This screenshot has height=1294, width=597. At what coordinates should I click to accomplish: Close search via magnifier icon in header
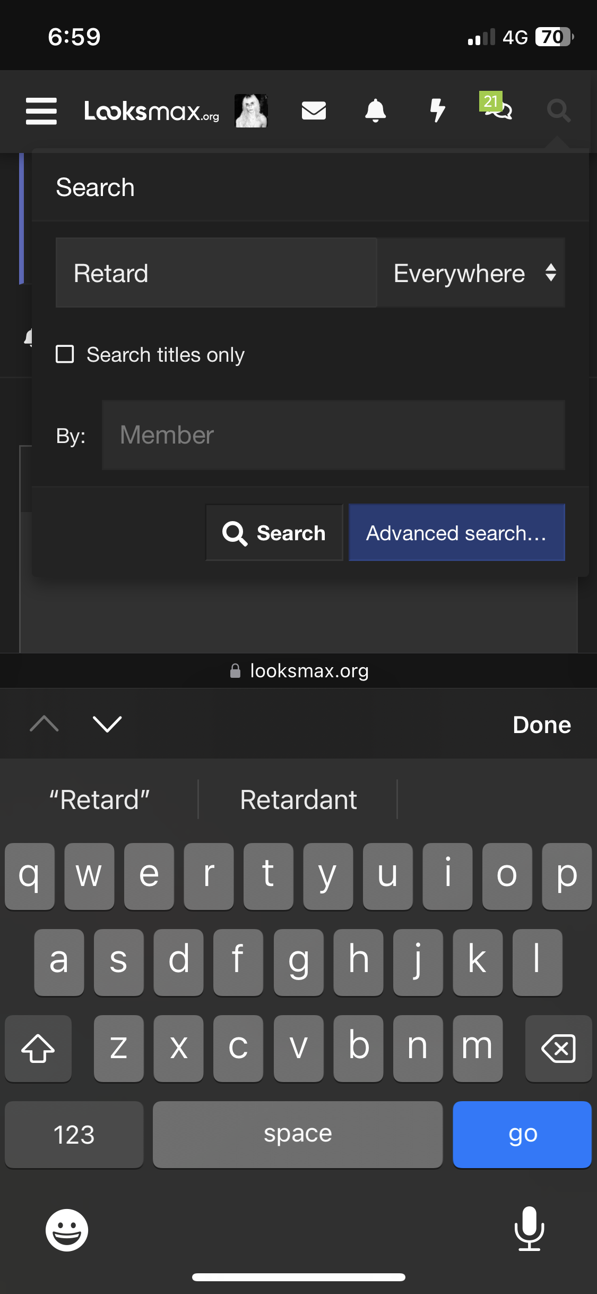559,110
